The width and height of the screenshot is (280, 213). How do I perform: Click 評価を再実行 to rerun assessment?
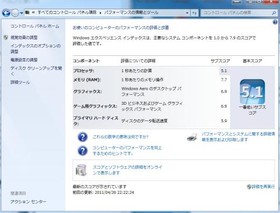coord(263,187)
